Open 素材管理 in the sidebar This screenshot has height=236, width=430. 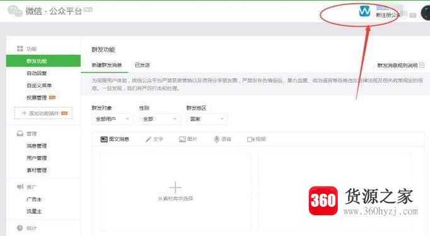click(37, 170)
